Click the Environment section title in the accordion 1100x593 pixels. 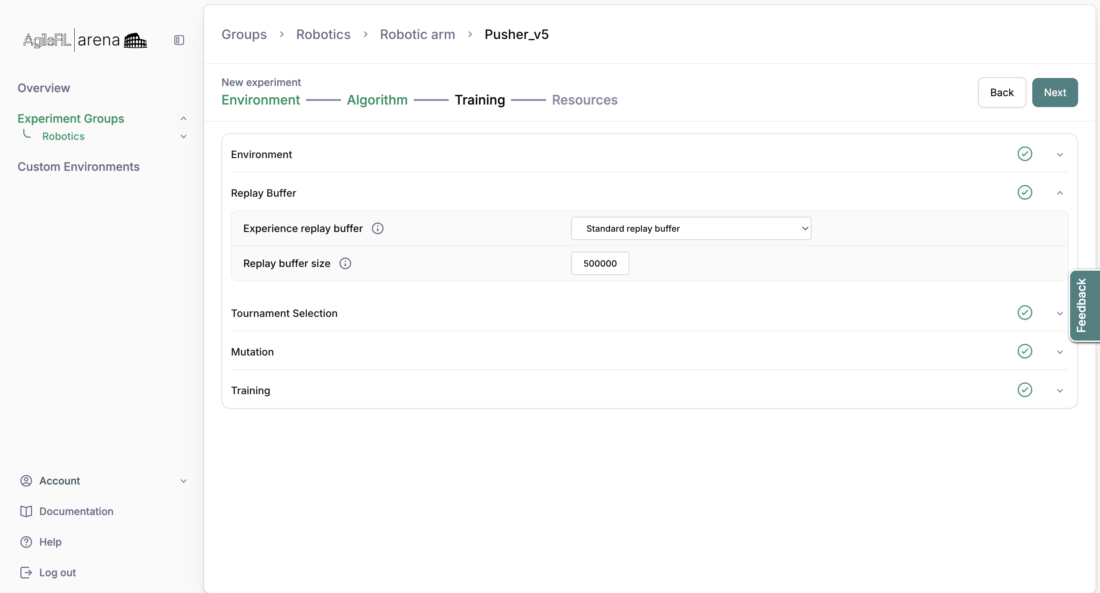click(x=261, y=154)
